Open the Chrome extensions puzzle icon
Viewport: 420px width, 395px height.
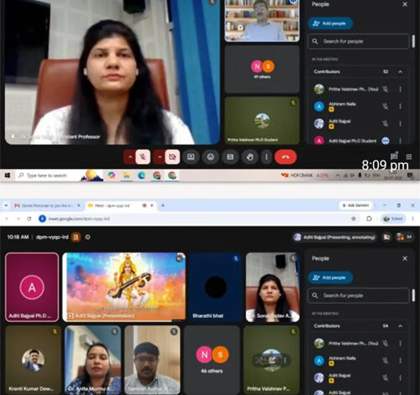click(x=369, y=219)
